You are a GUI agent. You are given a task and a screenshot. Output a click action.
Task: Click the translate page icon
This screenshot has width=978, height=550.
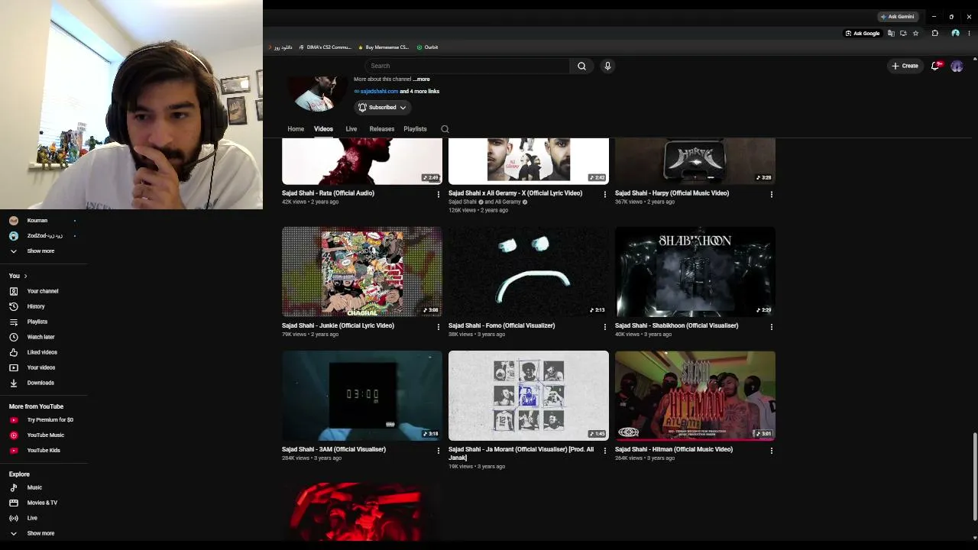coord(891,34)
